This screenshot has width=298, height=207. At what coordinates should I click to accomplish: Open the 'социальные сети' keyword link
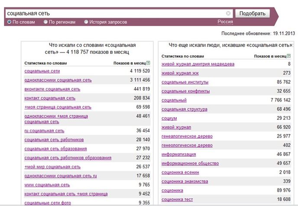(x=42, y=71)
